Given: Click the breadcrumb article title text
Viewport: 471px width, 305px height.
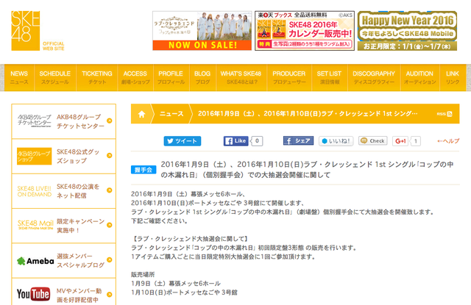Looking at the screenshot, I should pos(308,114).
